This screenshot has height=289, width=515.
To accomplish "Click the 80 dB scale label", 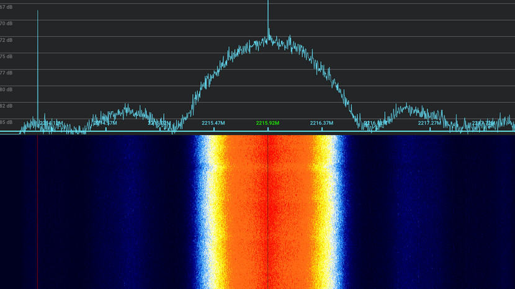I will [x=6, y=89].
